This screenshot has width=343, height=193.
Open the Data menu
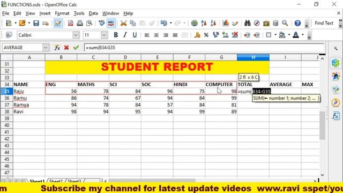(93, 13)
